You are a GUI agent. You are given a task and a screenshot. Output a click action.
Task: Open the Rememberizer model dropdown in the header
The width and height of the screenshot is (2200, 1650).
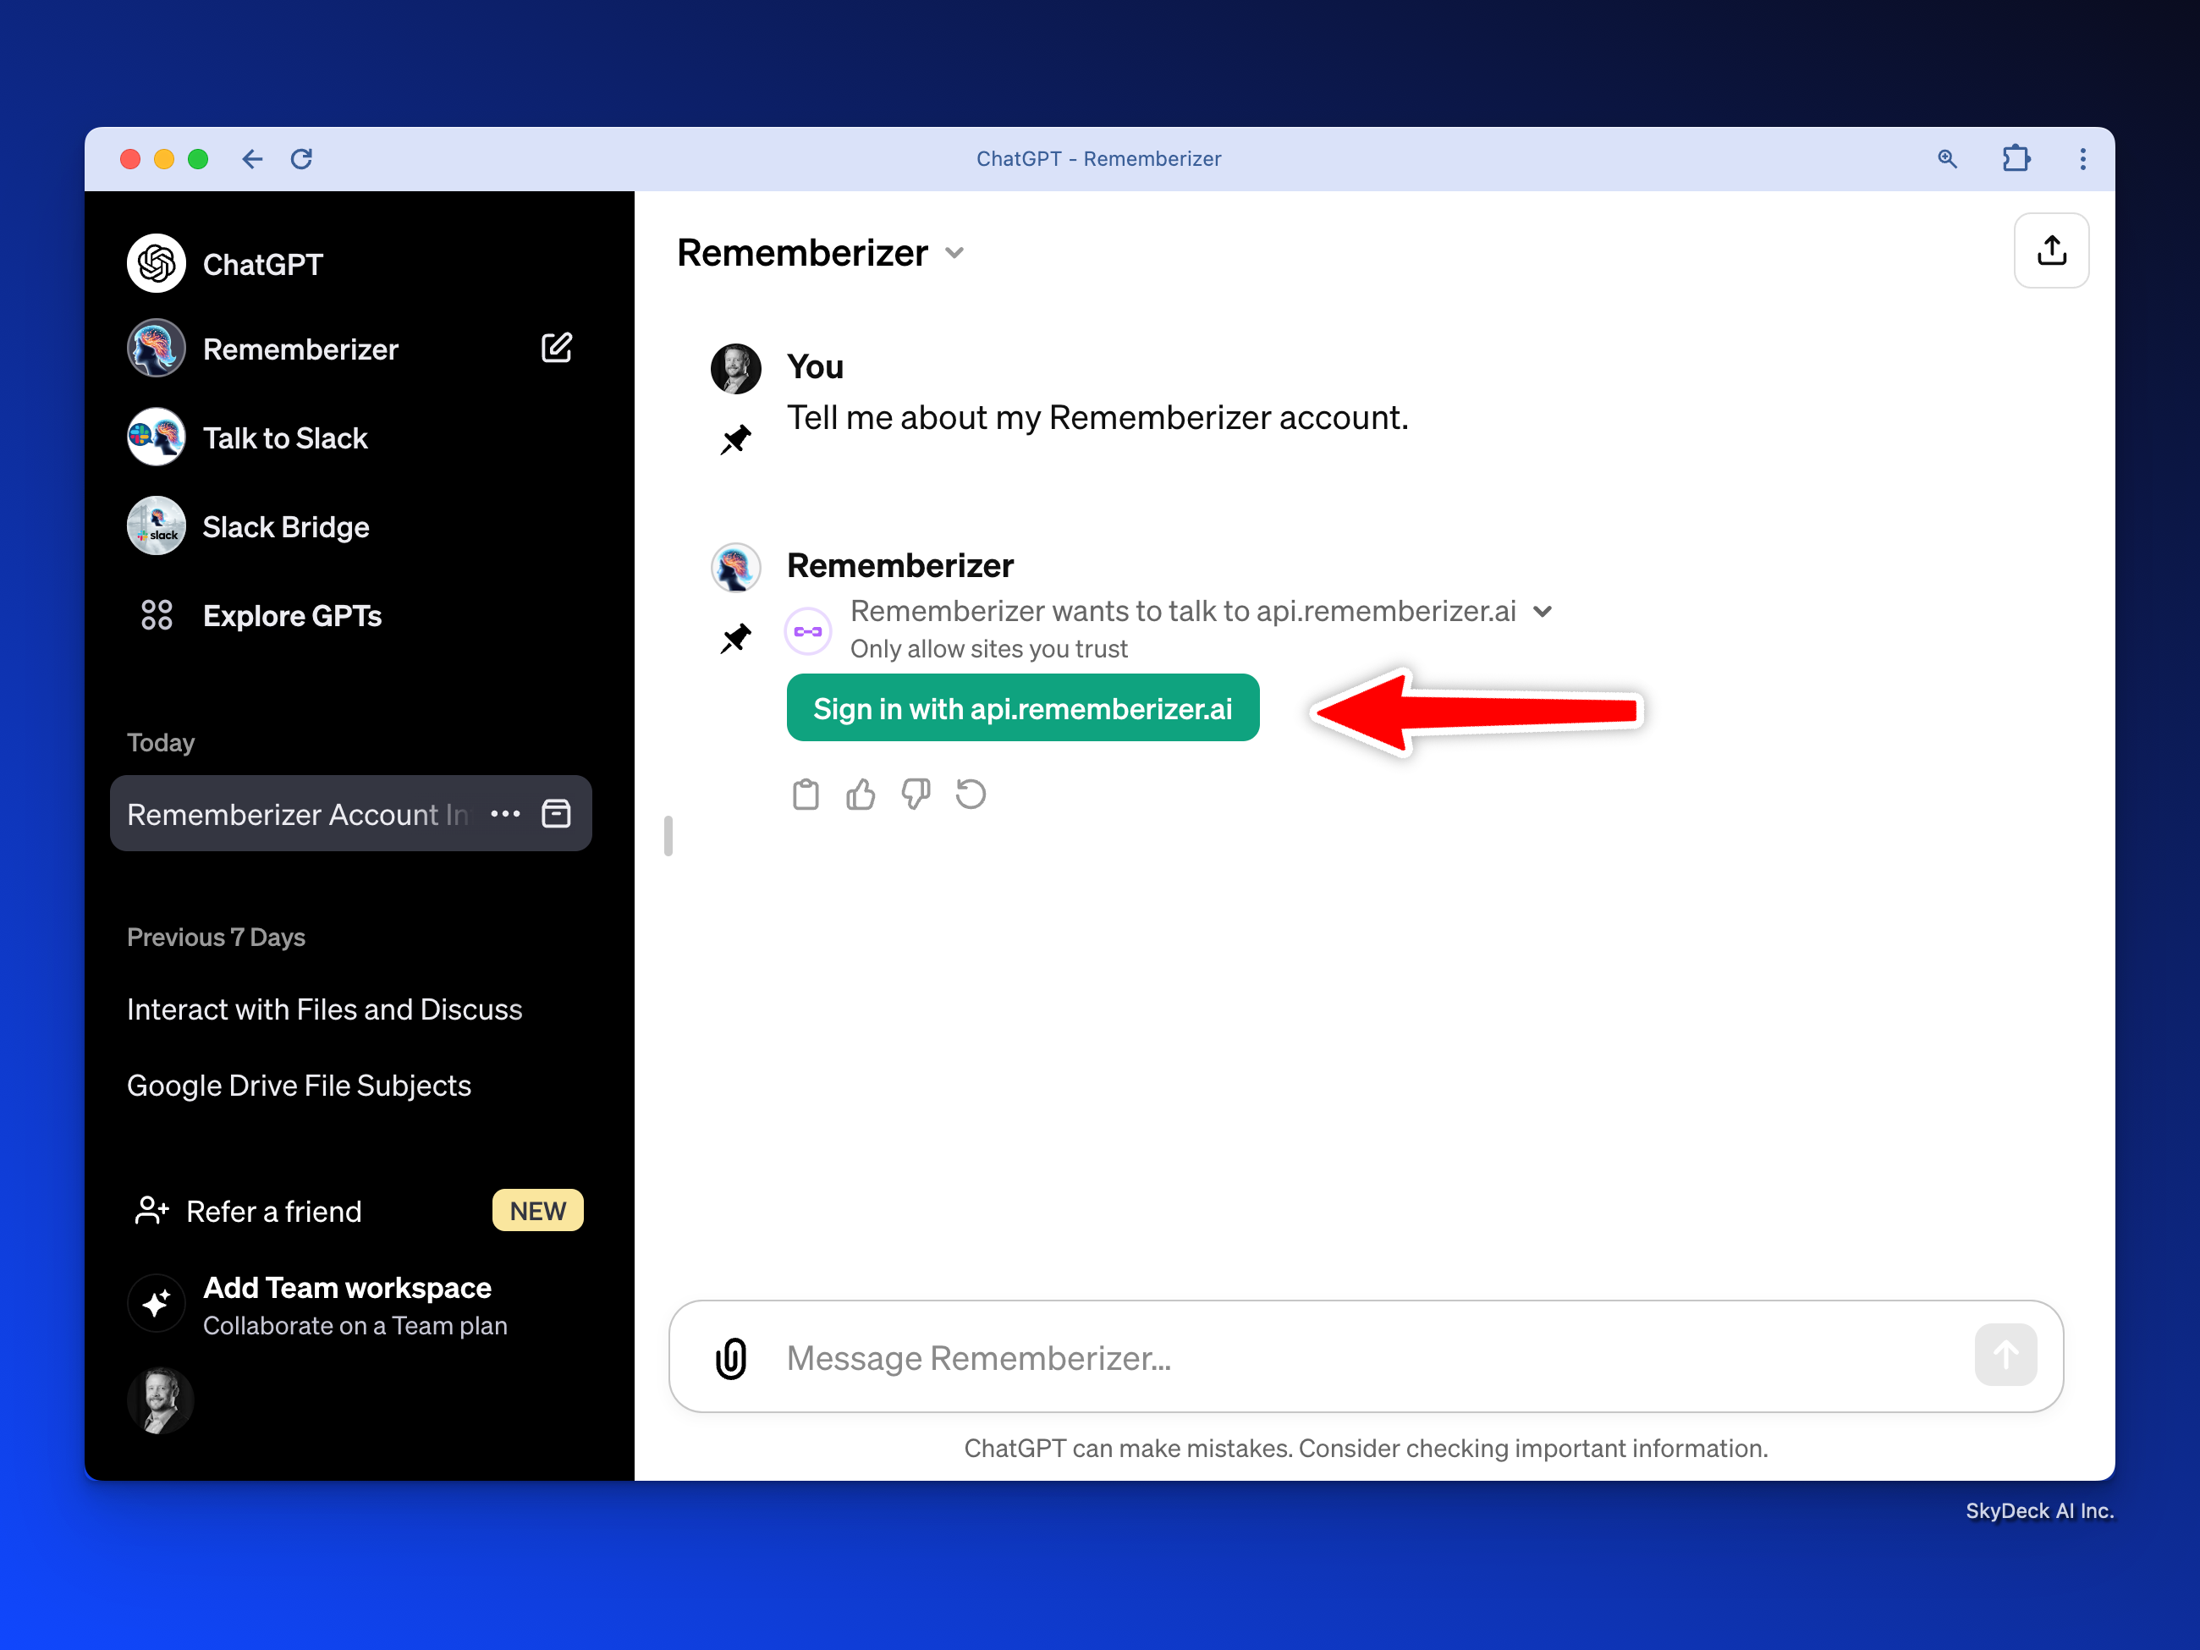tap(954, 253)
